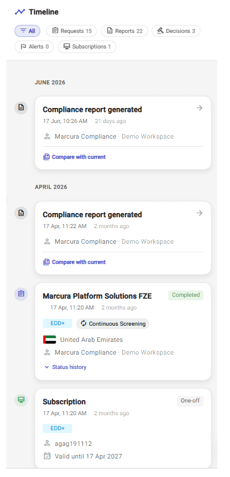Click report marker icon beside 17 Apr 11:22 entry
This screenshot has width=230, height=477.
click(x=21, y=213)
